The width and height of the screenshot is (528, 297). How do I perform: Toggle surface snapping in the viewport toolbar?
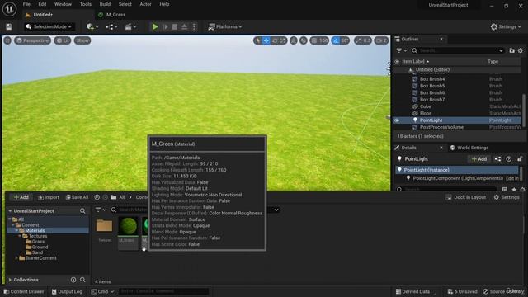tap(304, 40)
